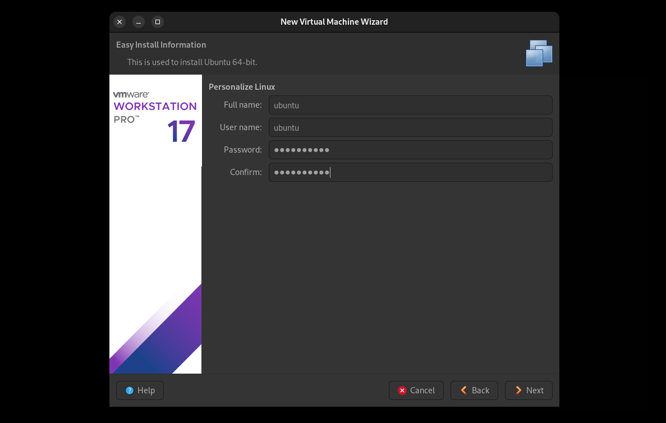Go Back to the previous wizard page

pos(474,390)
